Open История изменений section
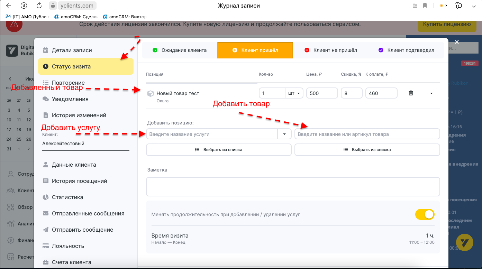Image resolution: width=482 pixels, height=269 pixels. tap(85, 115)
